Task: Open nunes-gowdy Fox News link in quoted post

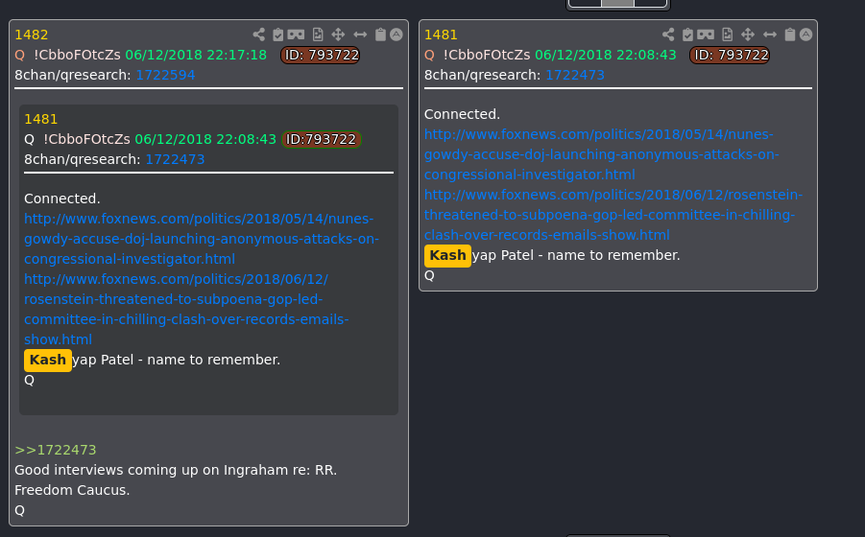Action: coord(202,239)
